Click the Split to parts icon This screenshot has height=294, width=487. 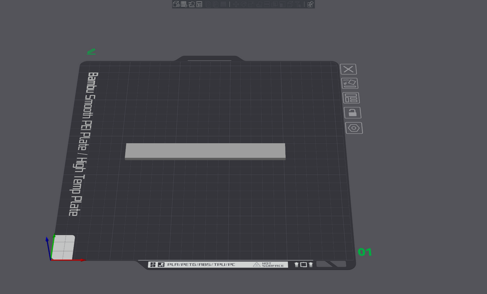point(216,4)
